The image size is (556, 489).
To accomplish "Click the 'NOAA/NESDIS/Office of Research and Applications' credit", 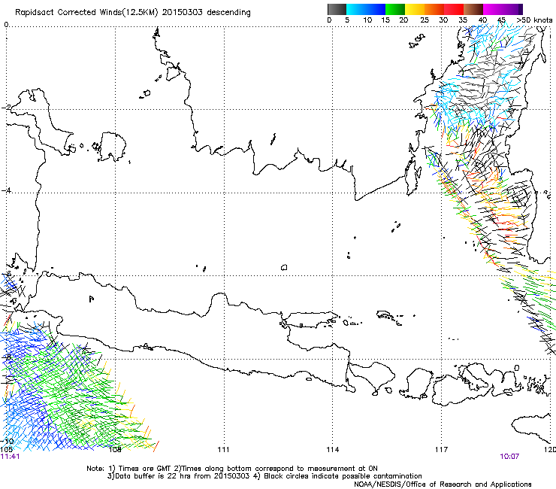I will (443, 484).
